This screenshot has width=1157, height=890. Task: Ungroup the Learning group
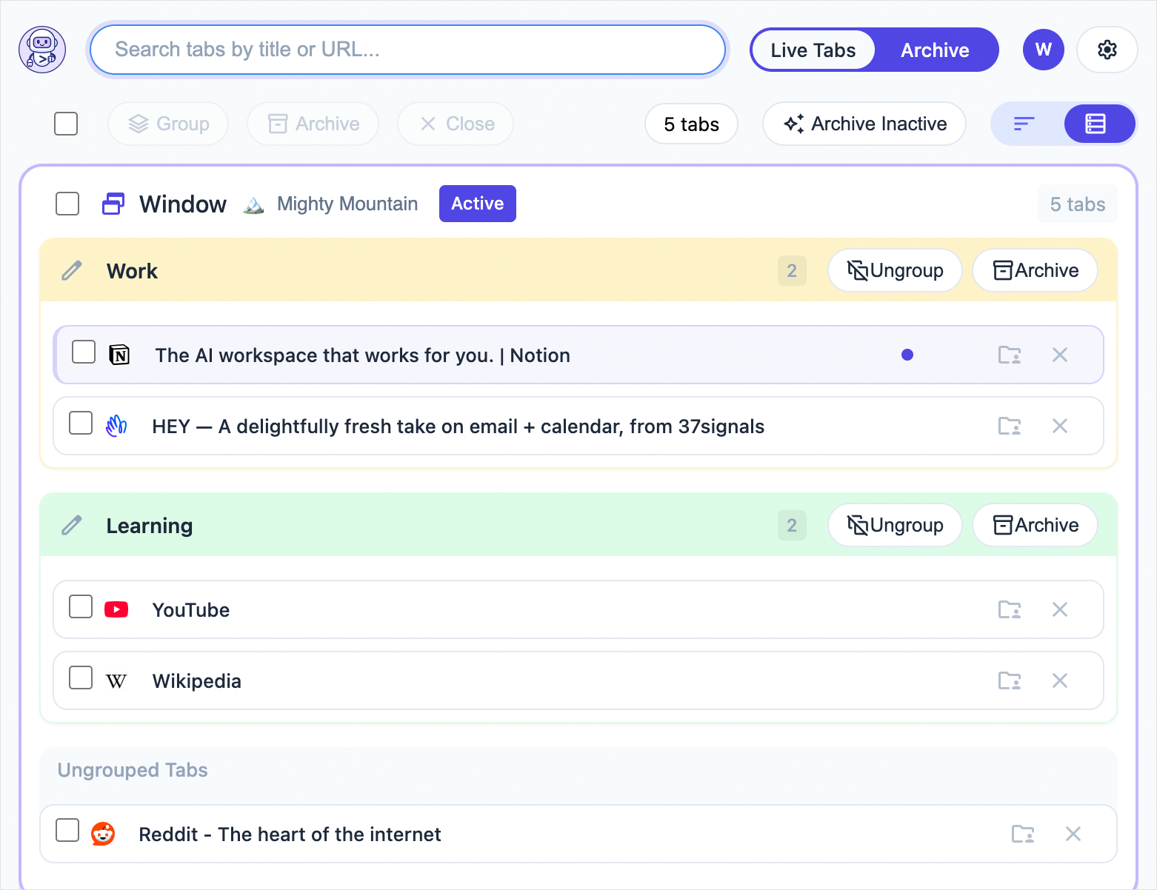tap(895, 525)
